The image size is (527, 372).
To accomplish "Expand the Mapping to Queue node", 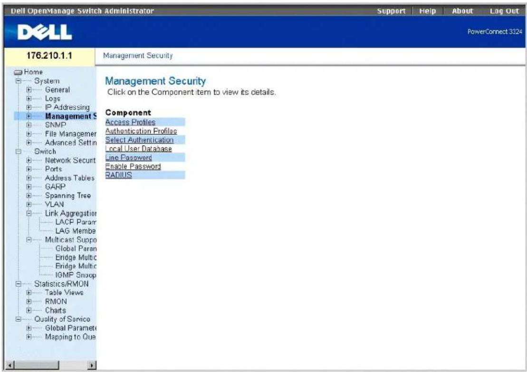I will [x=29, y=337].
